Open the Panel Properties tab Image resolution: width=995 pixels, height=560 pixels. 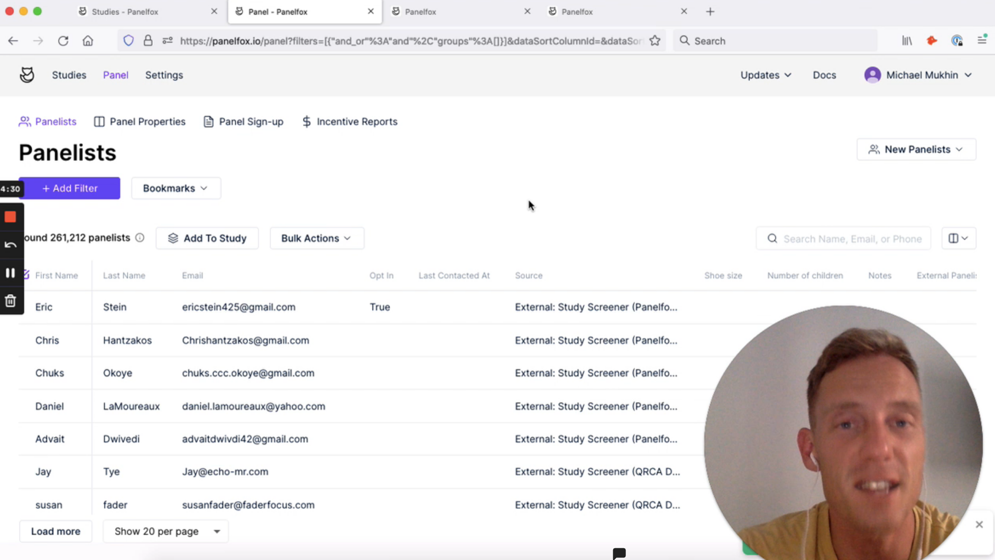coord(140,122)
